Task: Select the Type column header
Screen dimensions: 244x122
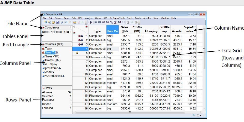Action: [x=97, y=29]
